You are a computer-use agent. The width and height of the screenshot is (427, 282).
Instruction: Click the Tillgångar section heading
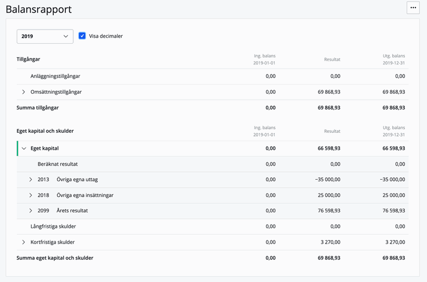28,60
